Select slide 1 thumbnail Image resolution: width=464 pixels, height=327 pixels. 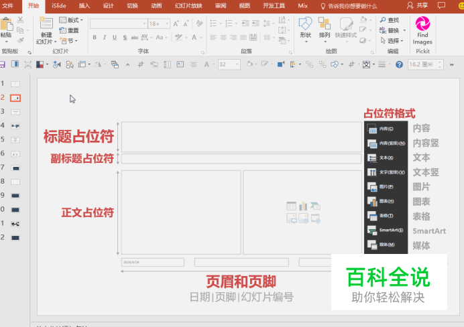coord(15,84)
